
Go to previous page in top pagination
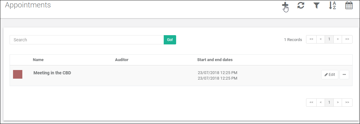[x=320, y=39]
